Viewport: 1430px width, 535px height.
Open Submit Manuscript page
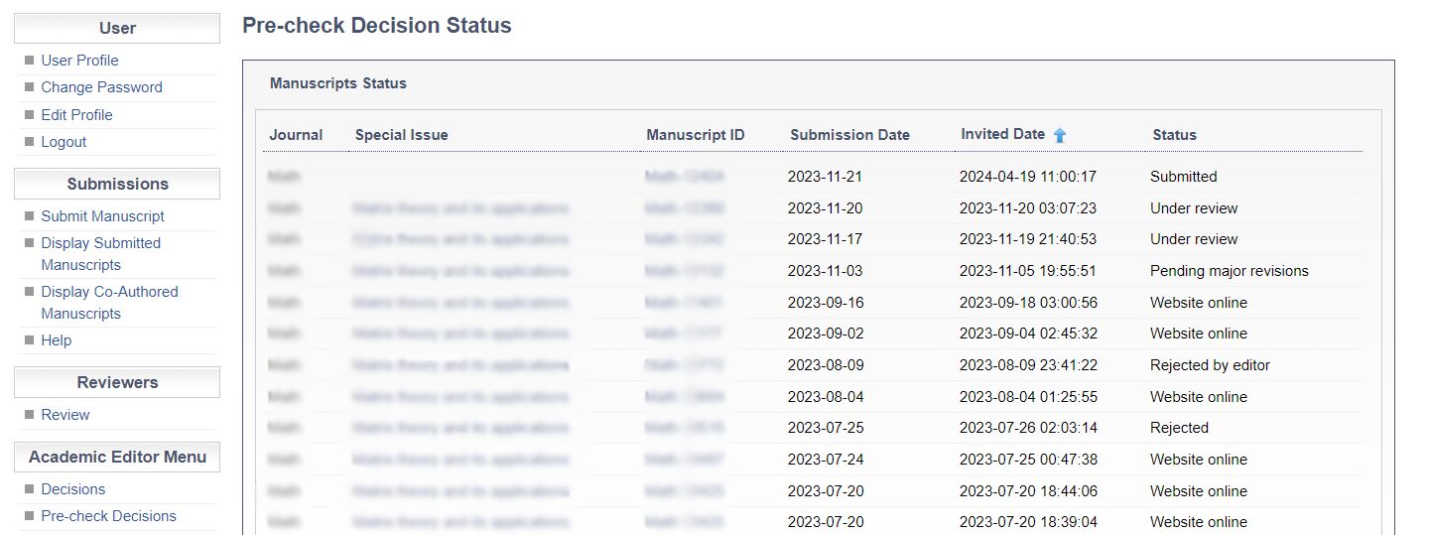102,216
